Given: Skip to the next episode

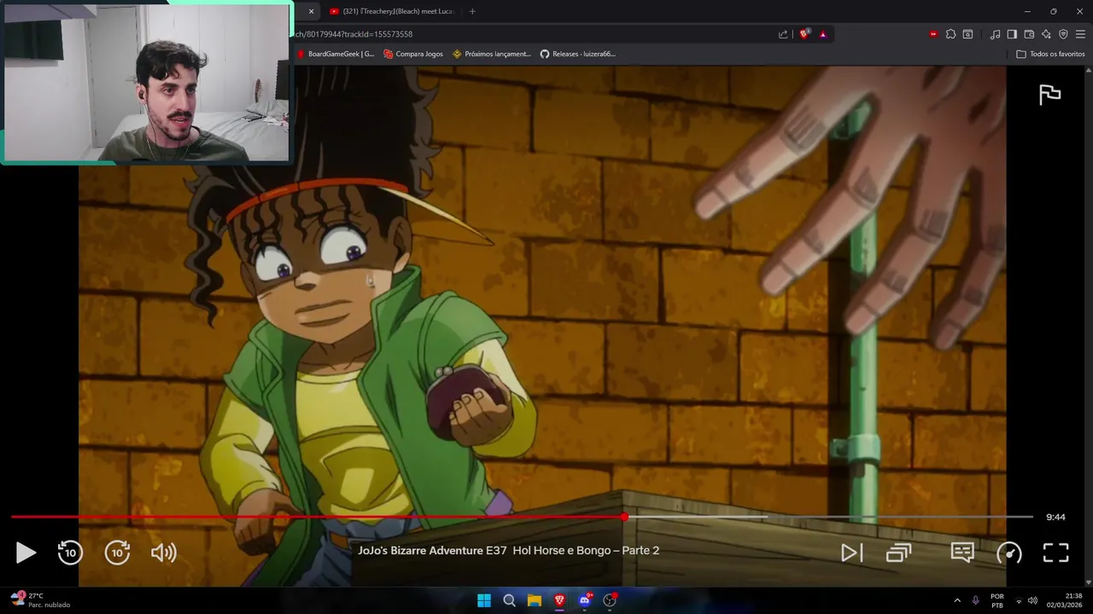Looking at the screenshot, I should click(x=851, y=553).
